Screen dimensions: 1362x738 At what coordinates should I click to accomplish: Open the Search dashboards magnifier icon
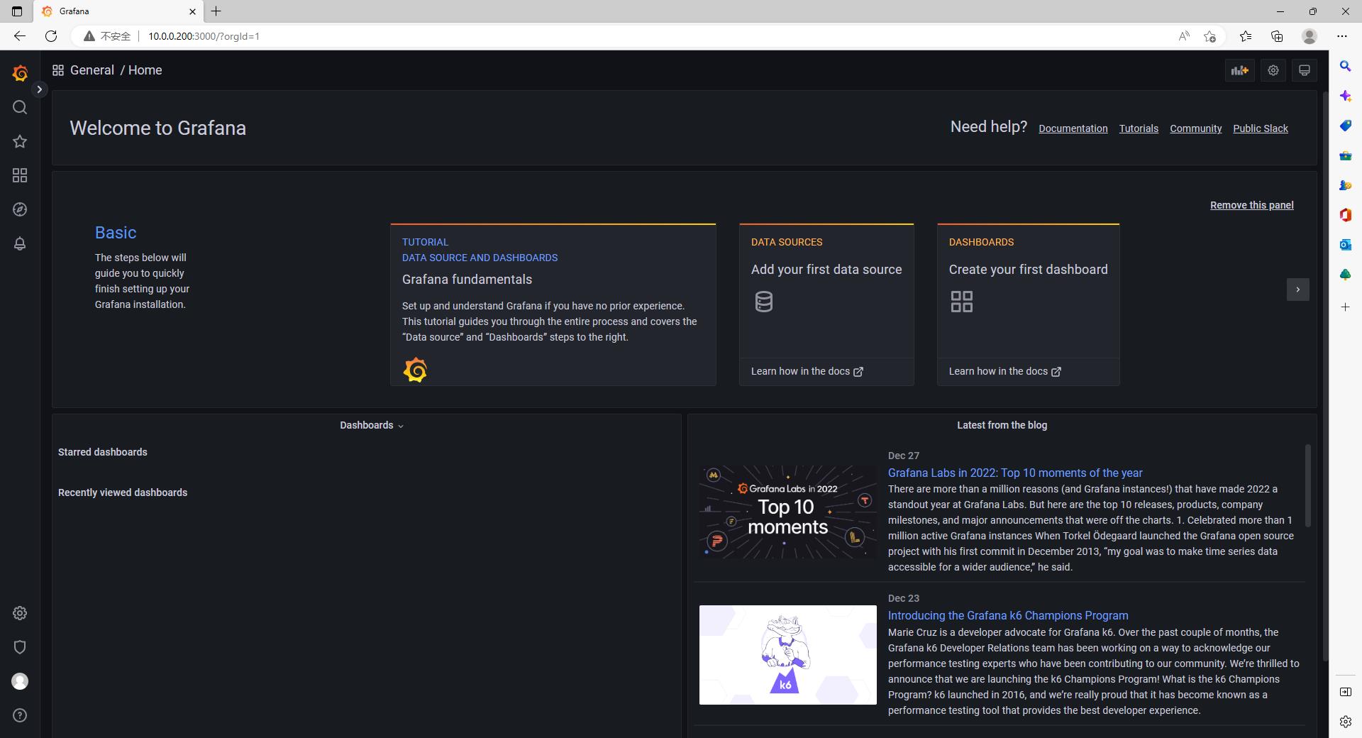(20, 107)
